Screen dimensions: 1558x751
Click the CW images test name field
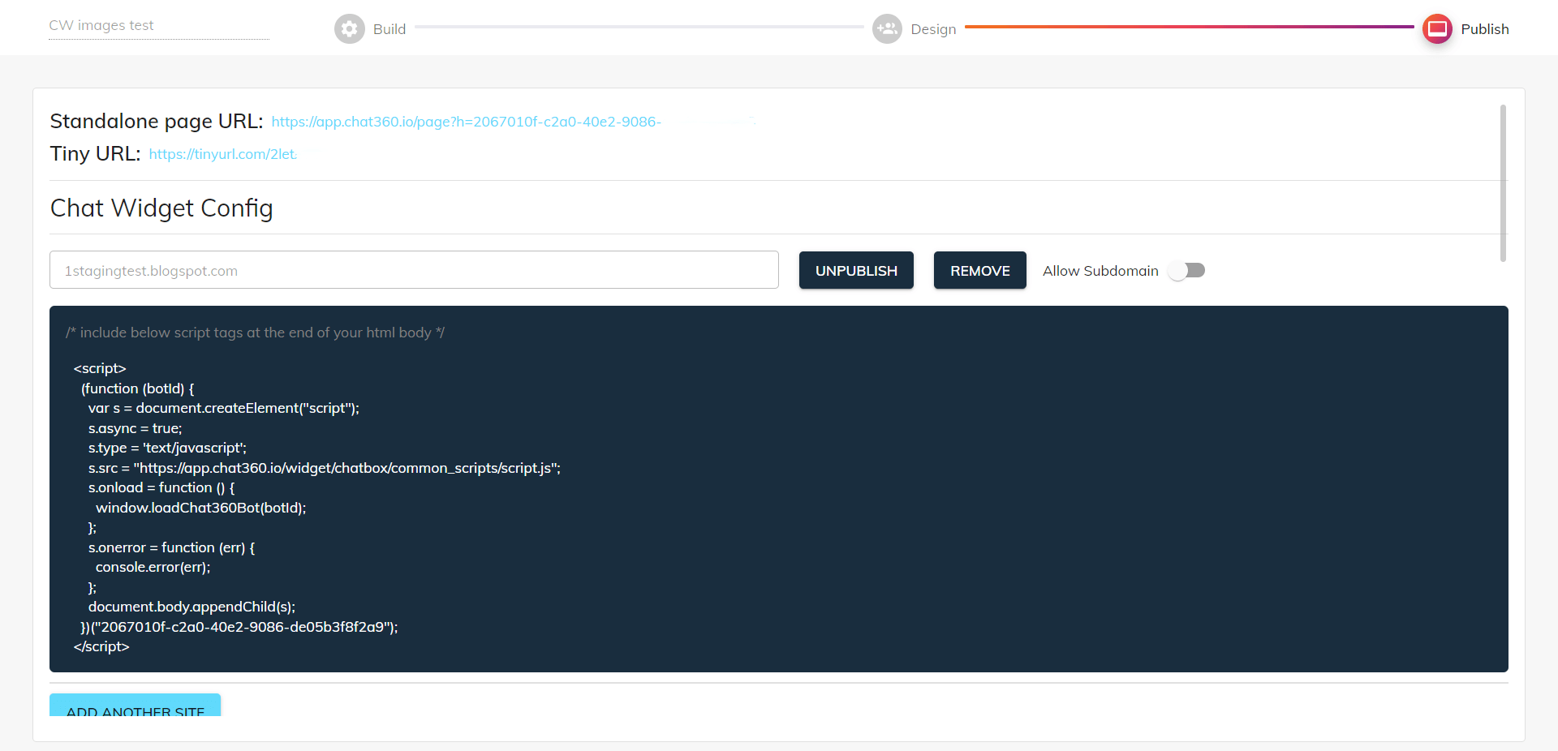(159, 26)
